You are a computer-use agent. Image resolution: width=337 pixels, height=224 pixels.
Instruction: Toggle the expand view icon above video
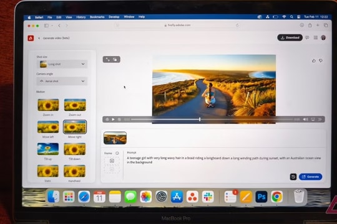tap(108, 59)
